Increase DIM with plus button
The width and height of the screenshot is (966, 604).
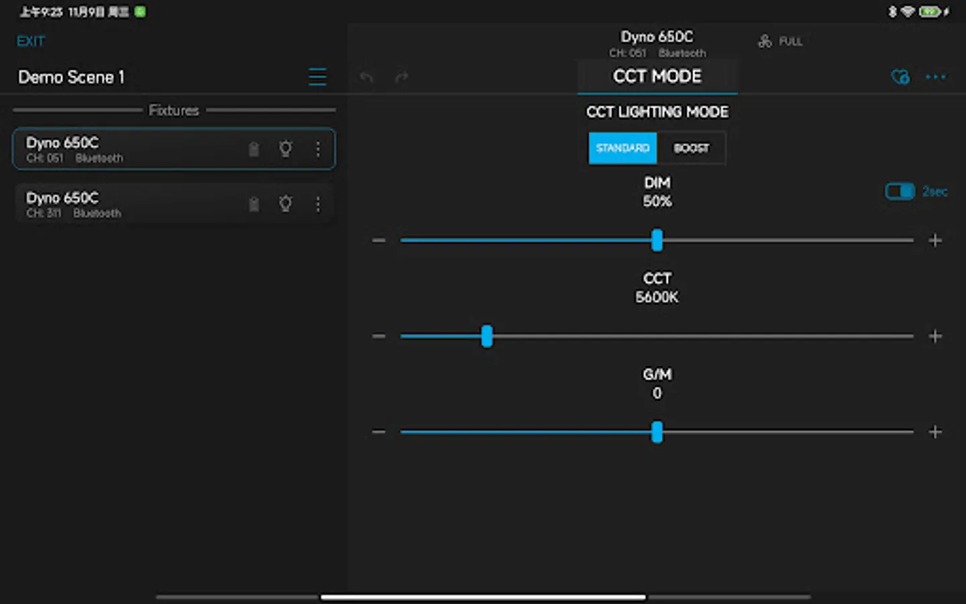935,240
